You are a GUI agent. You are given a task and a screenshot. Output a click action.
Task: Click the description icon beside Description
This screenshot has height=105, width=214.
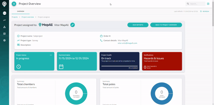click(18, 45)
